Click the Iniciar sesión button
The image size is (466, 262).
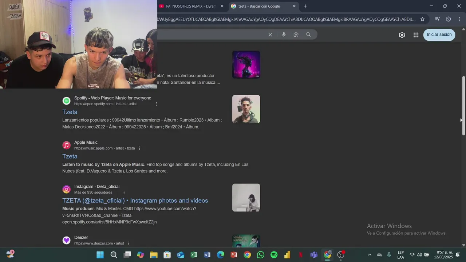coord(439,35)
